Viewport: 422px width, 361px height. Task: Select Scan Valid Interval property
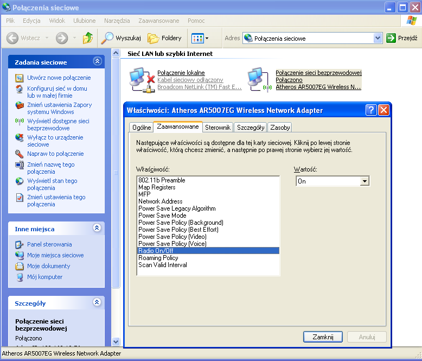[x=208, y=265]
